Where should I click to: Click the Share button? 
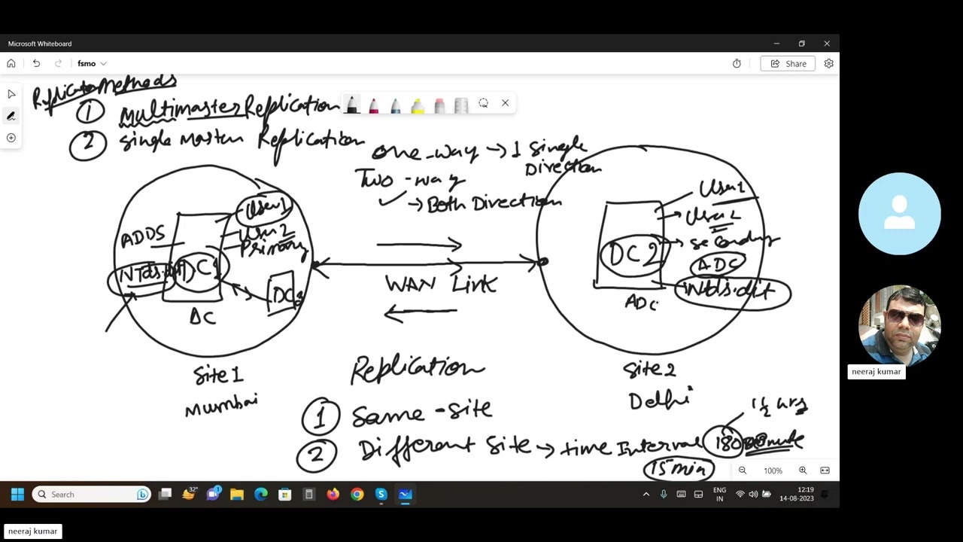788,63
